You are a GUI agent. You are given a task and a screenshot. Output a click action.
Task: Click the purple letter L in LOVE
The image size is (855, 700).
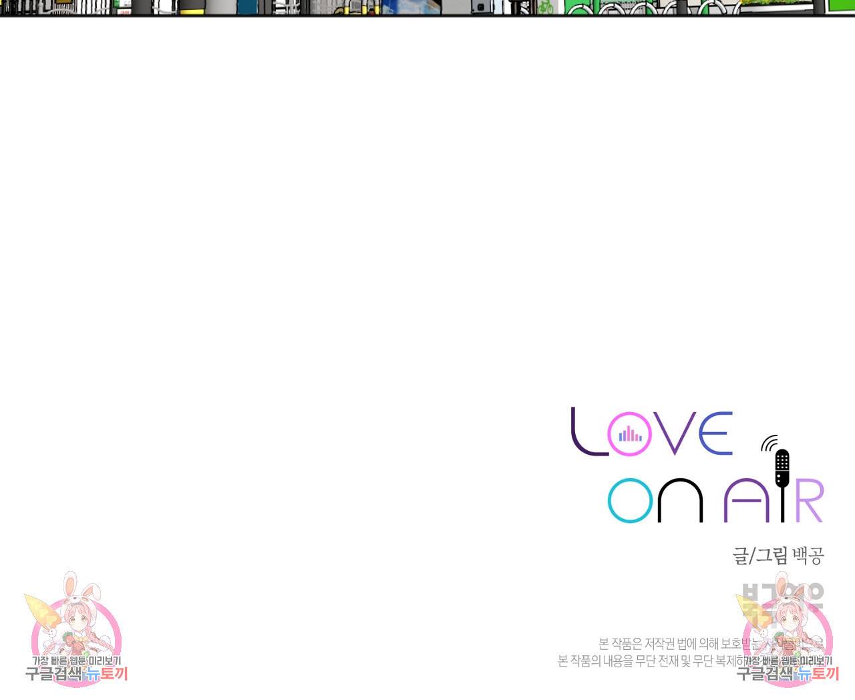coord(589,431)
